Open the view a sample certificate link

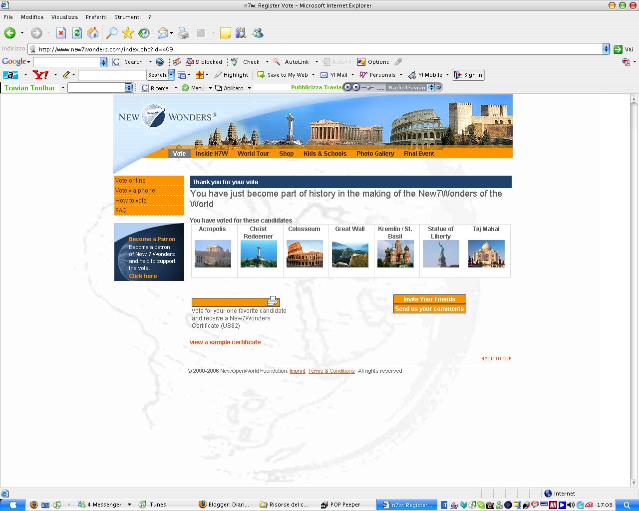pyautogui.click(x=225, y=342)
